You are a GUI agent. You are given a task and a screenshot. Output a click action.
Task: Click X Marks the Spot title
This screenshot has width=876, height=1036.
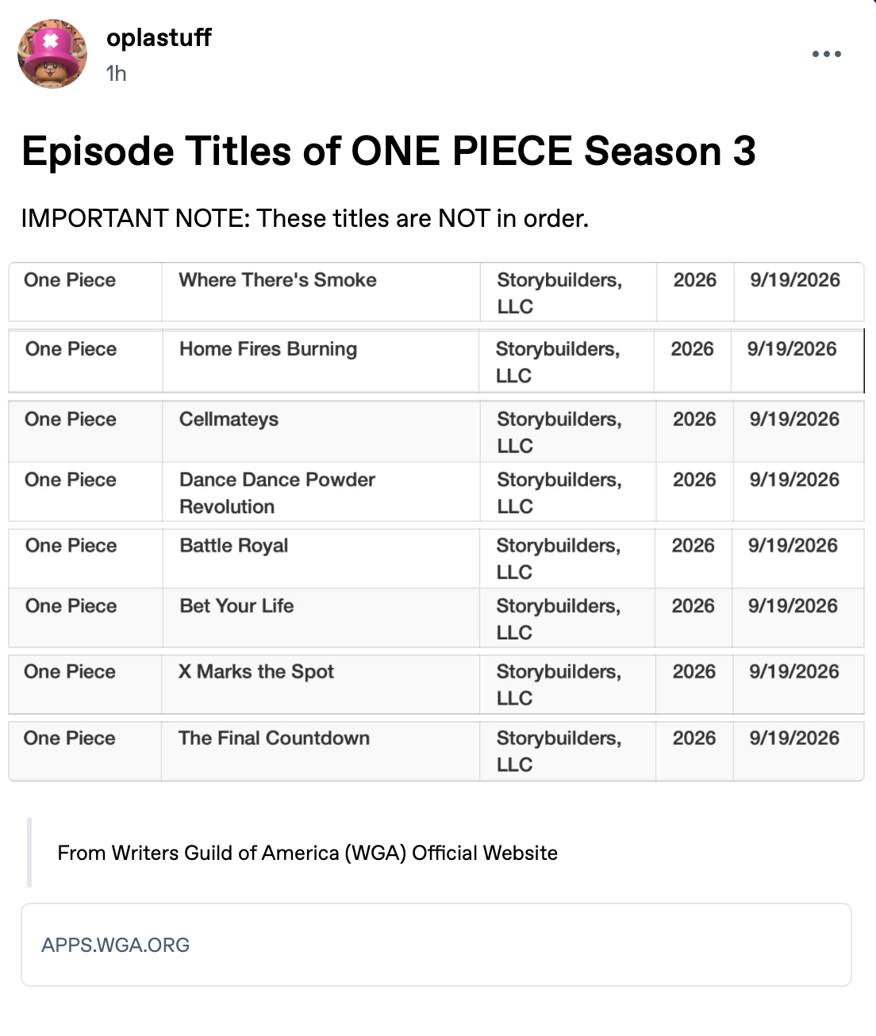pyautogui.click(x=256, y=672)
